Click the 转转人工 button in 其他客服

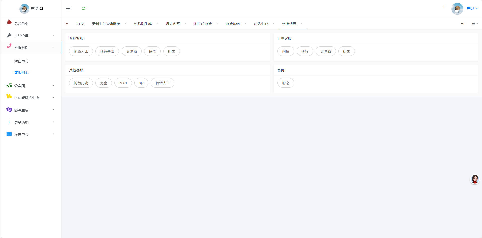tap(162, 83)
